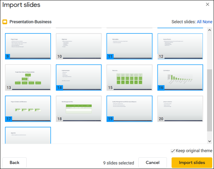The height and width of the screenshot is (169, 214).
Task: Select slide 18 Risk Management Plan thumbnail
Action: pyautogui.click(x=79, y=108)
